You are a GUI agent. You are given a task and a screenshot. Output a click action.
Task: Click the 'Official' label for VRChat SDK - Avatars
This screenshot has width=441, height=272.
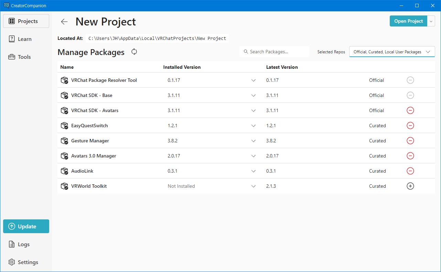click(376, 110)
